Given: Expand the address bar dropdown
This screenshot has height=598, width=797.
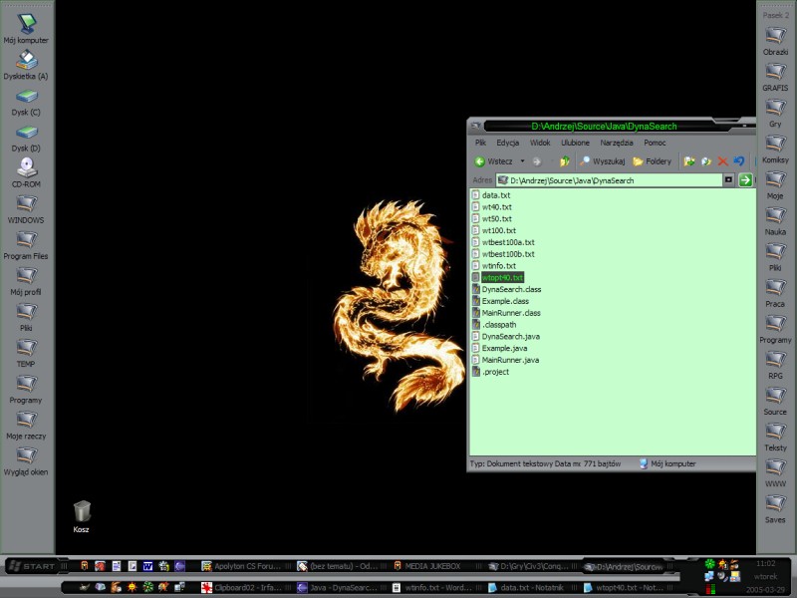Looking at the screenshot, I should [x=728, y=180].
